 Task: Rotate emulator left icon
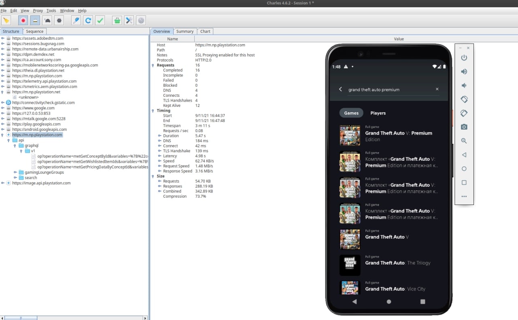tap(464, 99)
